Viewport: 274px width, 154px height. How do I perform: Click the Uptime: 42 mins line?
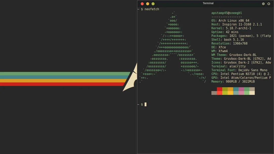tap(225, 32)
